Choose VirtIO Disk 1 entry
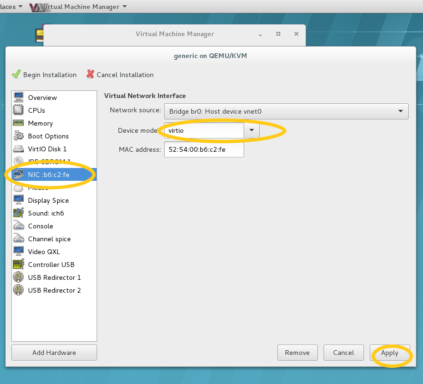Screen dimensions: 423x384 [54, 149]
